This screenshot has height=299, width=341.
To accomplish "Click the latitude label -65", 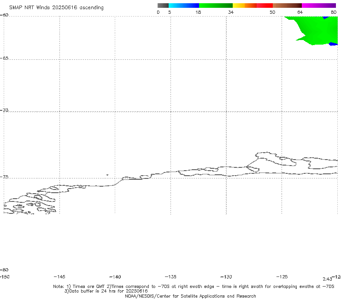I will coord(4,58).
